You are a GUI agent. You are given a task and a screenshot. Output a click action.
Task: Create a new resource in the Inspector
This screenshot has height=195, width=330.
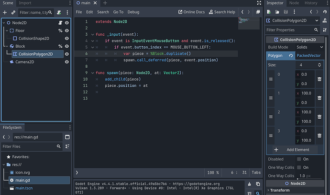pyautogui.click(x=269, y=12)
